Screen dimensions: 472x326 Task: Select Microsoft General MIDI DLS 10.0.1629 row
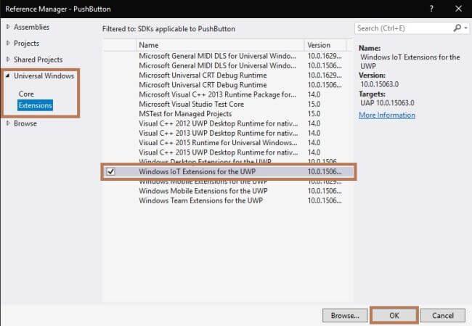click(227, 56)
